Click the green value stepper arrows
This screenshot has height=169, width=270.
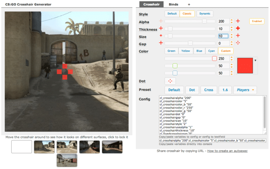pyautogui.click(x=232, y=66)
